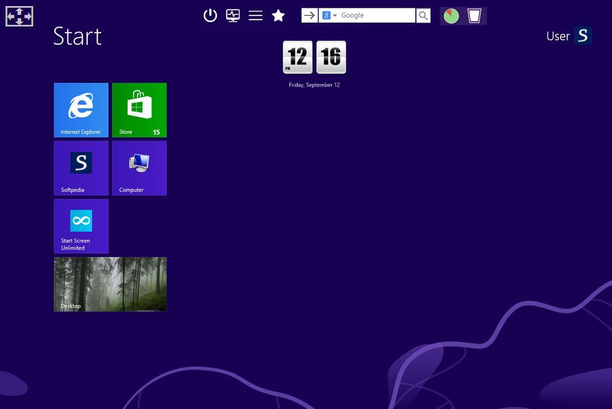Open Start Screen Unlimited settings tile
The width and height of the screenshot is (612, 409).
[x=81, y=226]
